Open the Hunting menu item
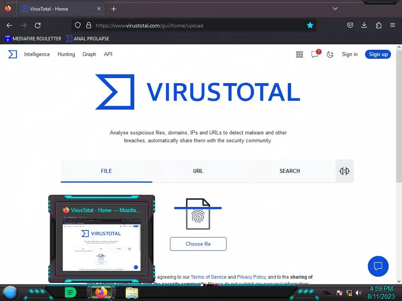Viewport: 402px width, 301px height. tap(66, 54)
